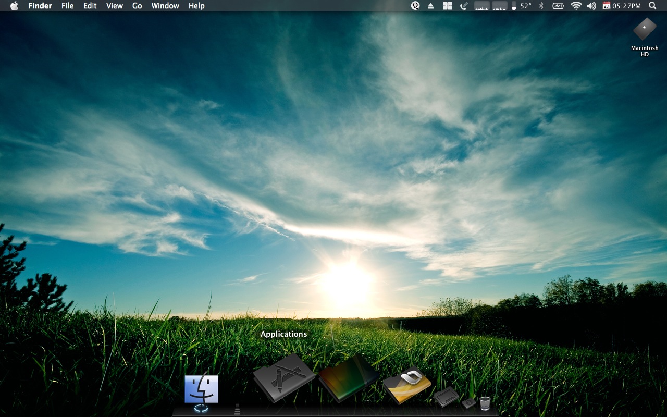Image resolution: width=667 pixels, height=417 pixels.
Task: Open the Bluetooth status menu
Action: click(x=541, y=6)
